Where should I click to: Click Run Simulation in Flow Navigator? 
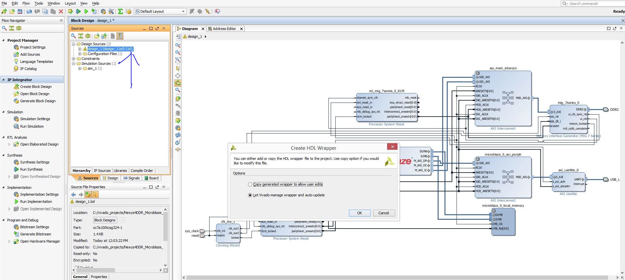click(32, 126)
